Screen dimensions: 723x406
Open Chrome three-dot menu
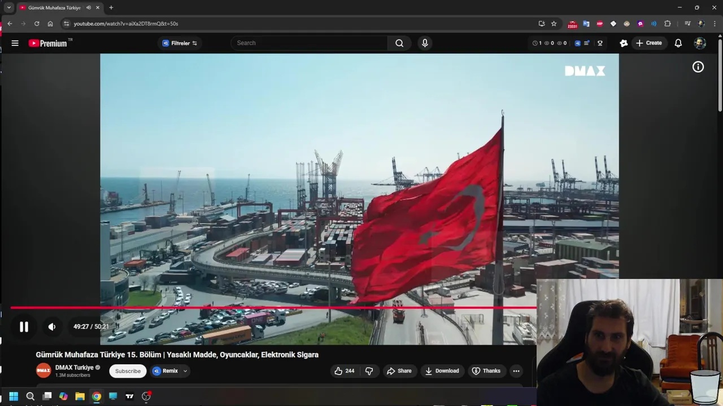(715, 24)
